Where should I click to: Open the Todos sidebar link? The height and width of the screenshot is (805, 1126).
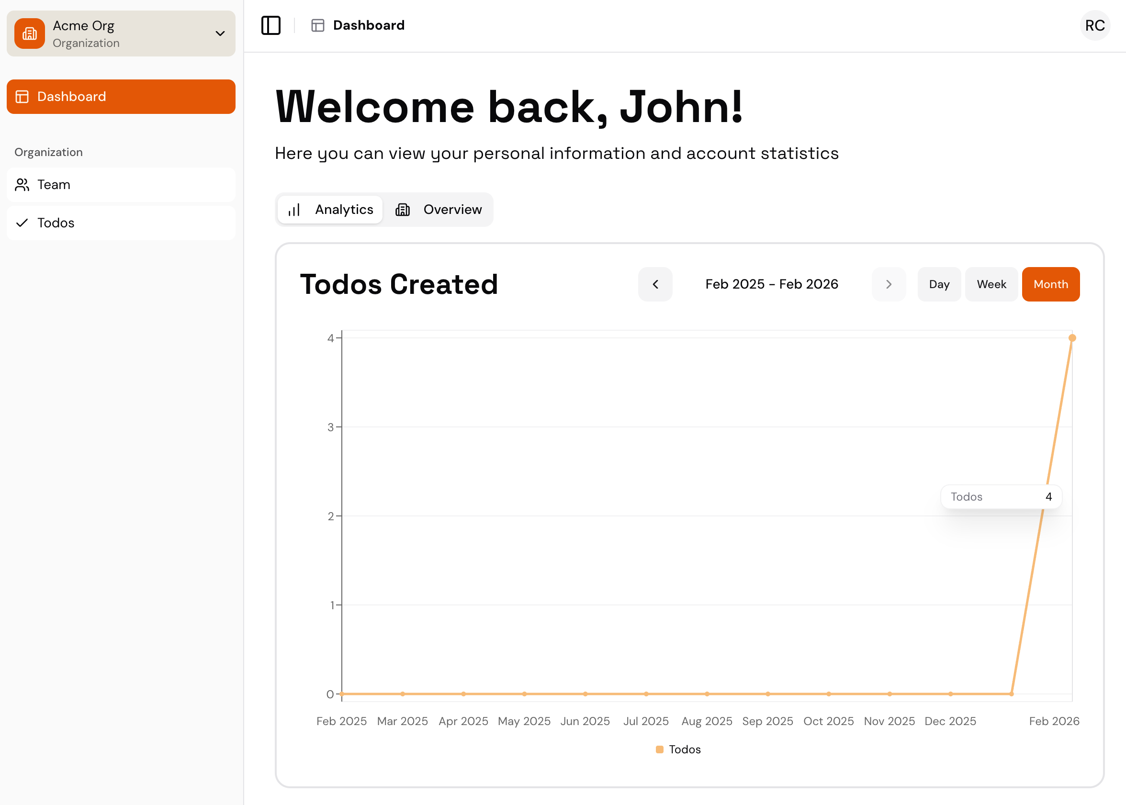click(x=121, y=223)
